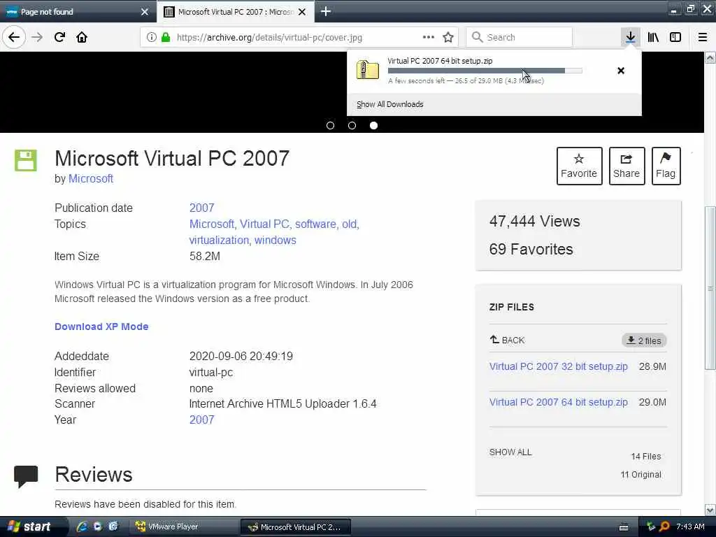
Task: Open Show All Downloads
Action: click(x=390, y=104)
